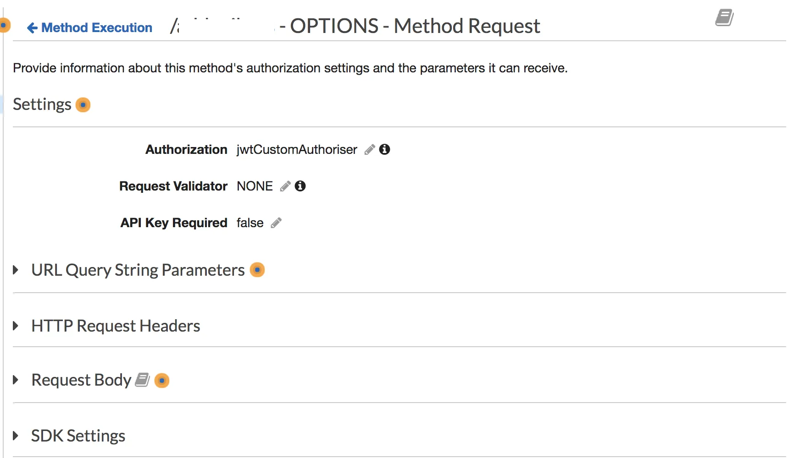Click orange hint dot beside URL Query String Parameters
The image size is (788, 458).
[x=257, y=270]
